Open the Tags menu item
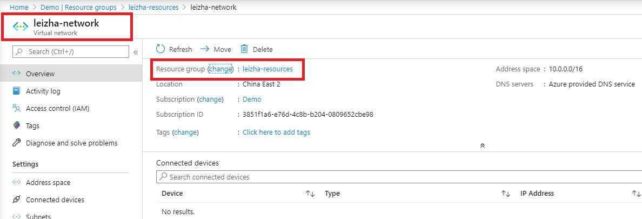 click(x=71, y=125)
